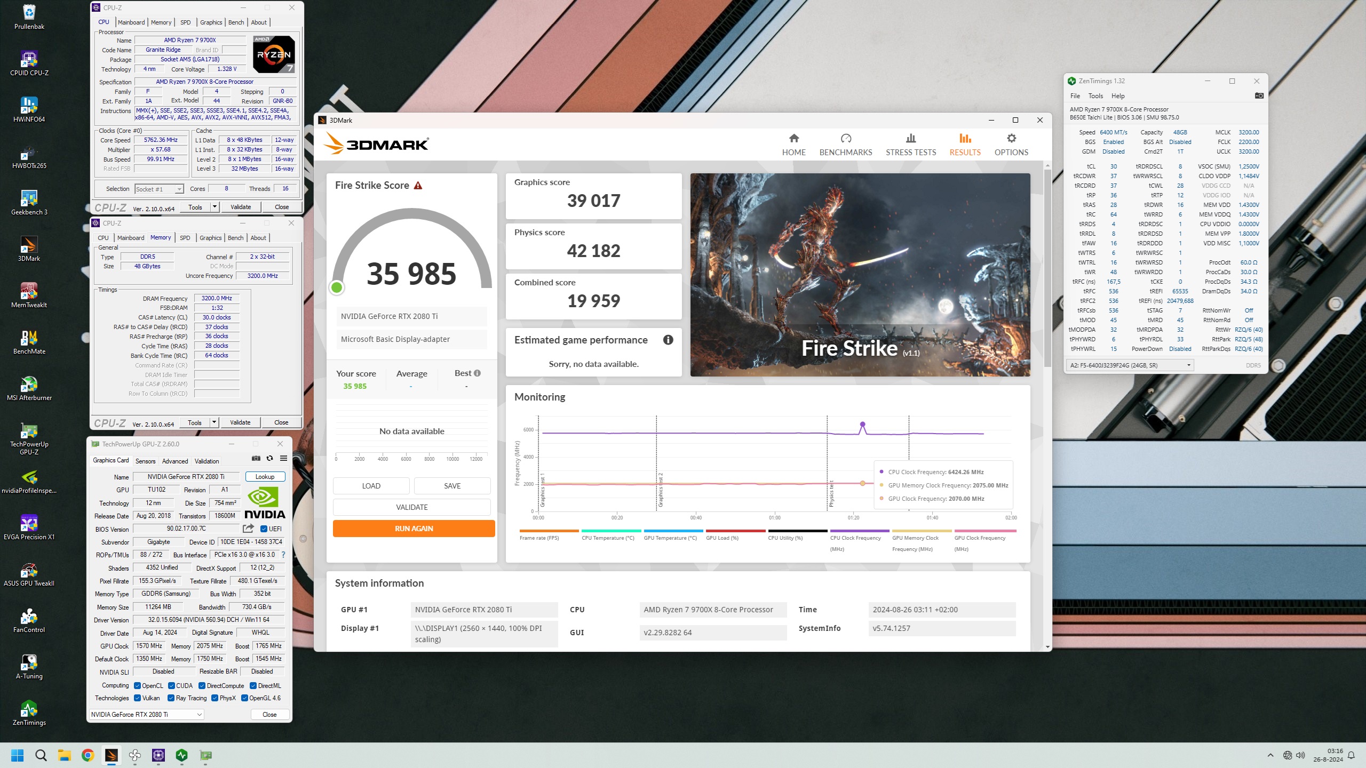Open nvidiaProfileInspector desktop icon
The height and width of the screenshot is (768, 1366).
(29, 481)
